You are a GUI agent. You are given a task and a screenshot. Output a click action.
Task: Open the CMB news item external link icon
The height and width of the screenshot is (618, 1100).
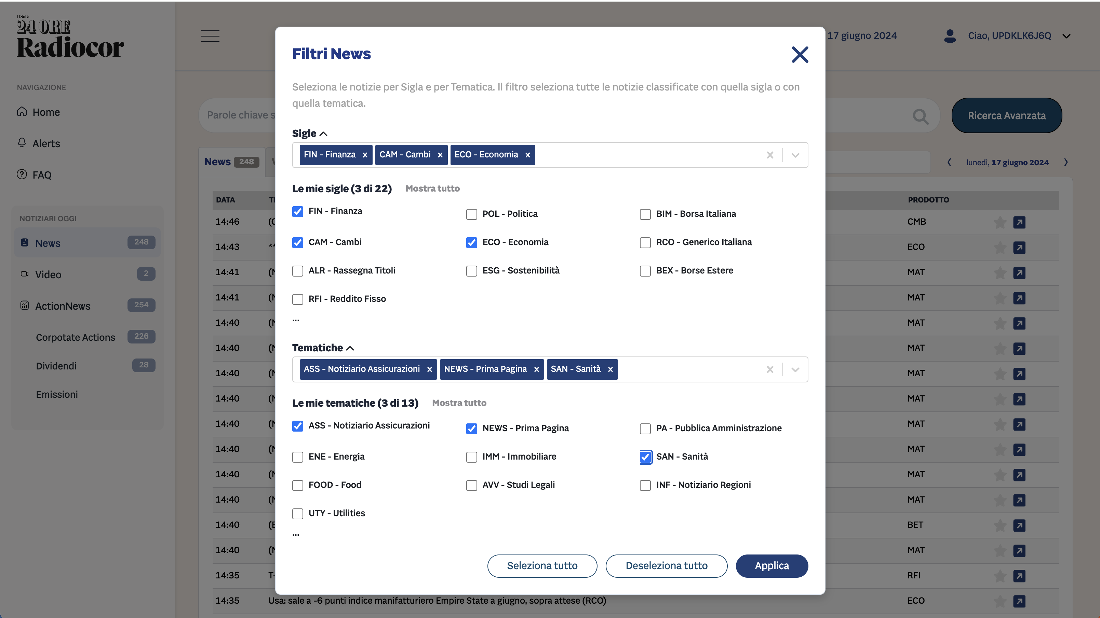point(1019,222)
